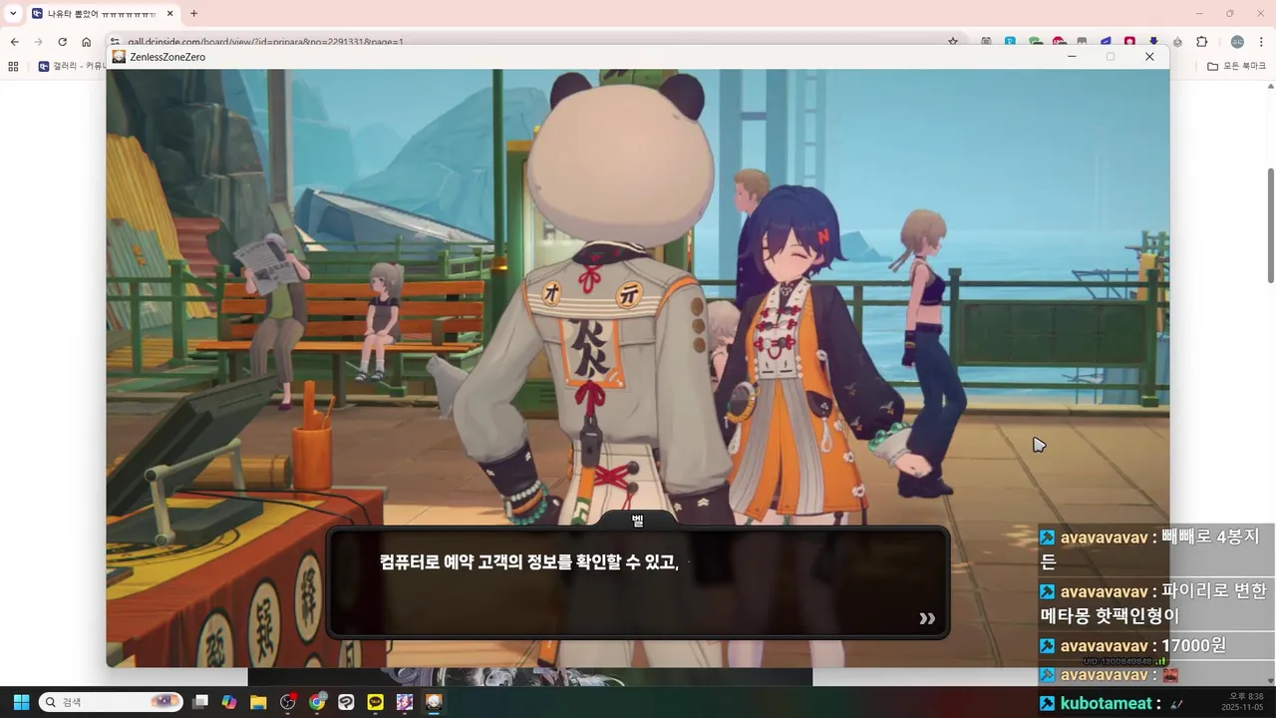Open site information icon in address bar
This screenshot has width=1276, height=718.
(115, 42)
